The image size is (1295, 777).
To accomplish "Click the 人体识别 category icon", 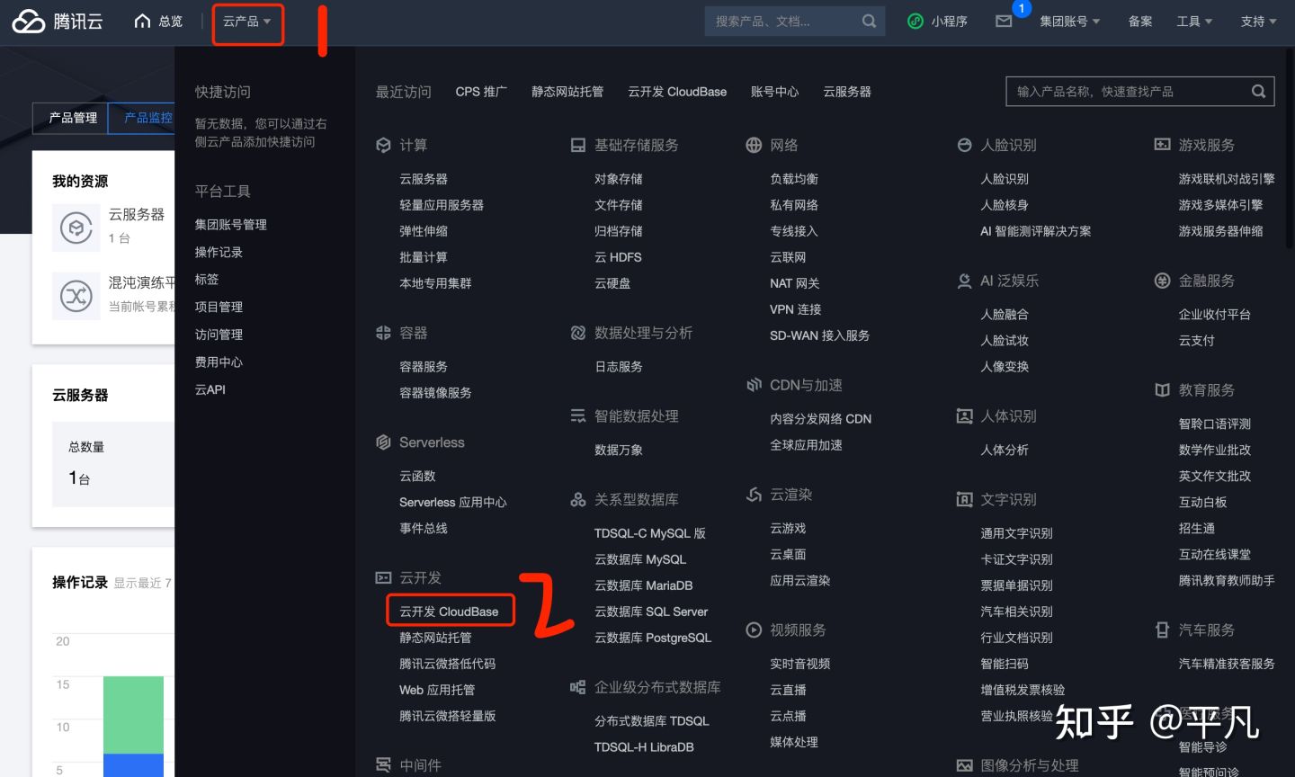I will 965,416.
